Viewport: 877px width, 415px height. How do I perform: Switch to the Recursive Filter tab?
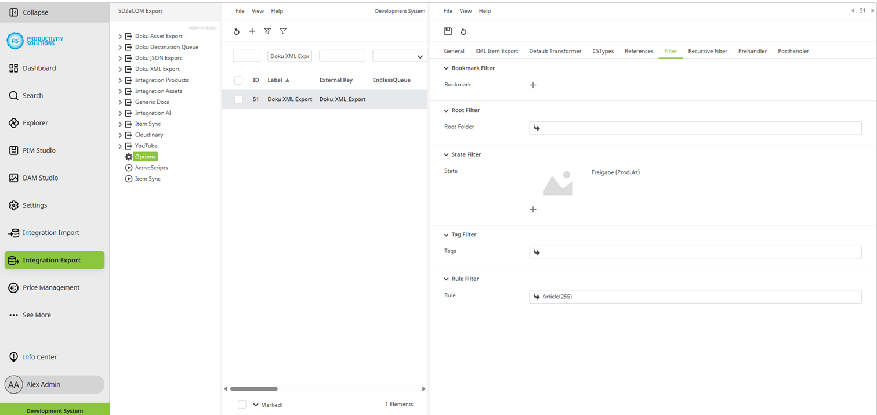(x=708, y=51)
